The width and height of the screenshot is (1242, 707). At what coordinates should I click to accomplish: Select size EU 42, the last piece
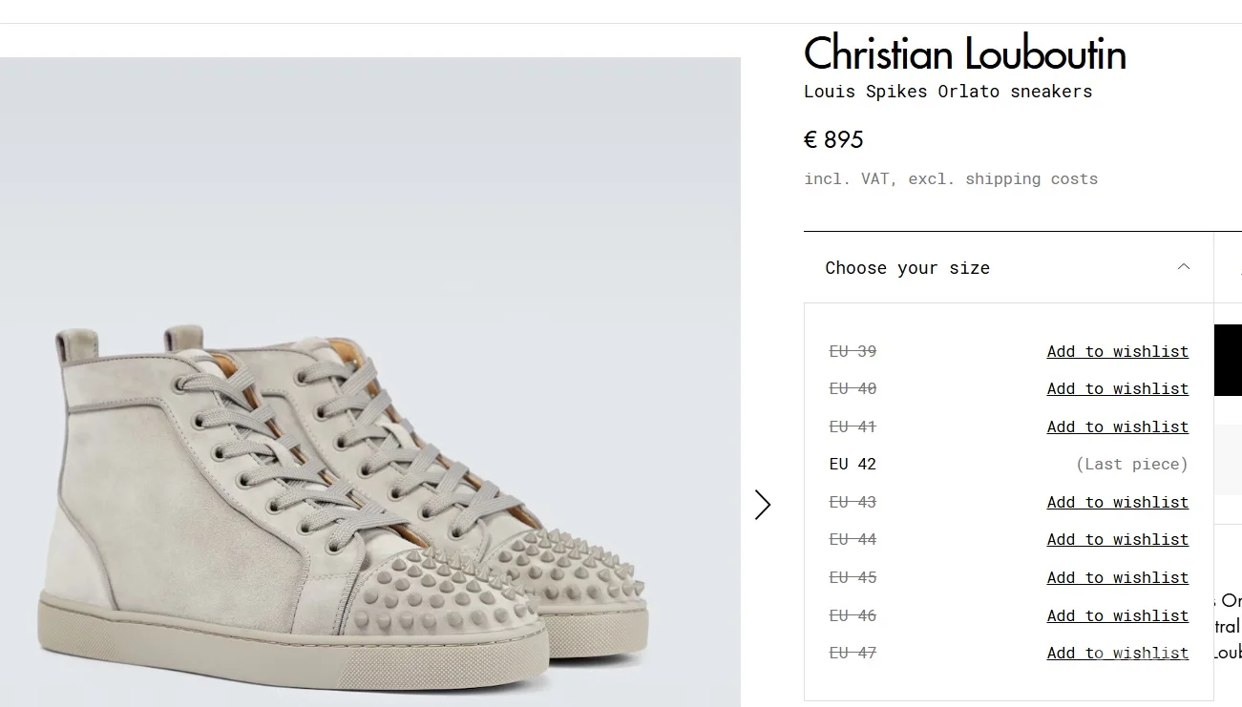coord(853,464)
